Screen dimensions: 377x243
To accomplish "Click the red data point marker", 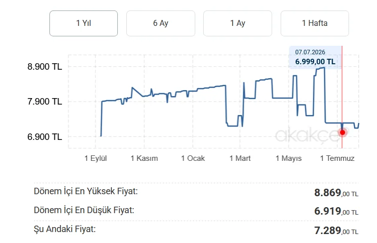I will [343, 132].
